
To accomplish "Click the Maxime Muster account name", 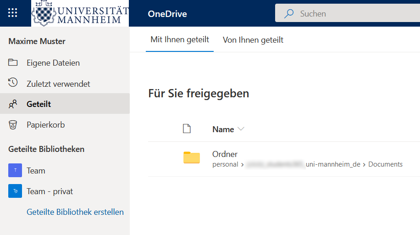I will coord(37,41).
